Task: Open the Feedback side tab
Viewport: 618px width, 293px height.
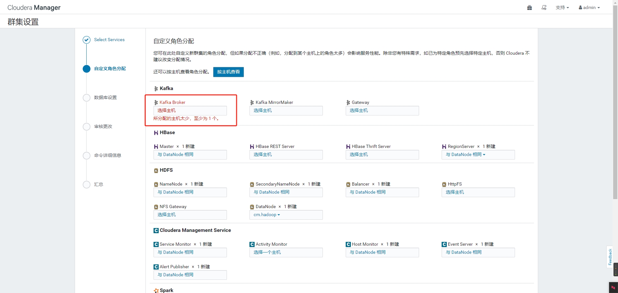Action: click(x=610, y=257)
